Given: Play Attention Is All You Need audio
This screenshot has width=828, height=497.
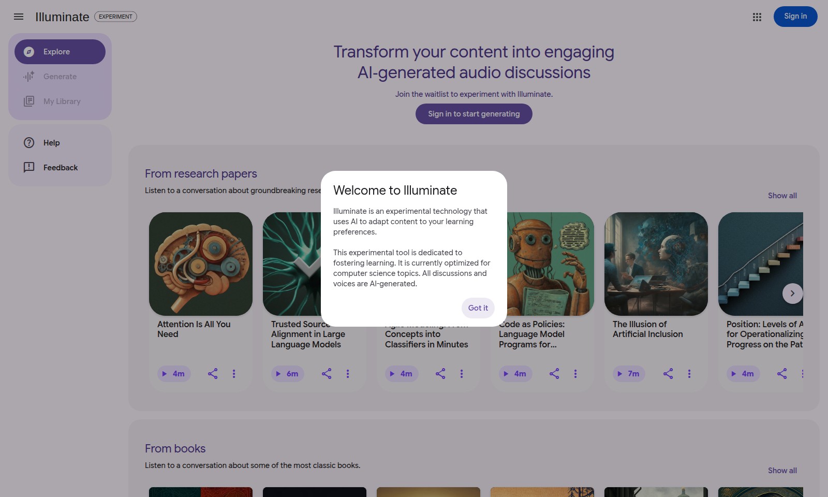Looking at the screenshot, I should (x=174, y=374).
